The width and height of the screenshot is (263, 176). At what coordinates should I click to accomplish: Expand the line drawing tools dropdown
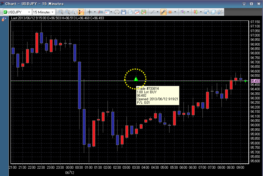pos(158,12)
